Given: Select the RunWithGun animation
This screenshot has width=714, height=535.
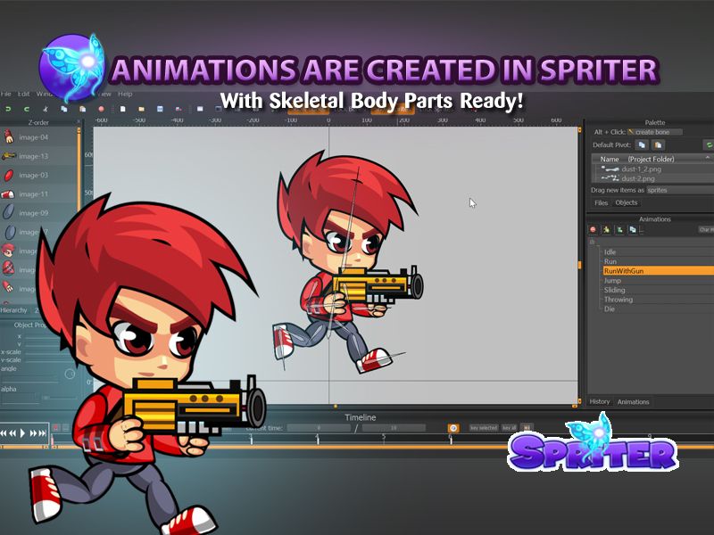Looking at the screenshot, I should [x=659, y=271].
